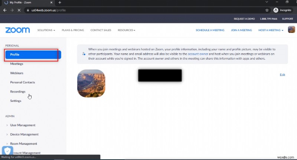Click the shield security badge icon

pyautogui.click(x=7, y=150)
